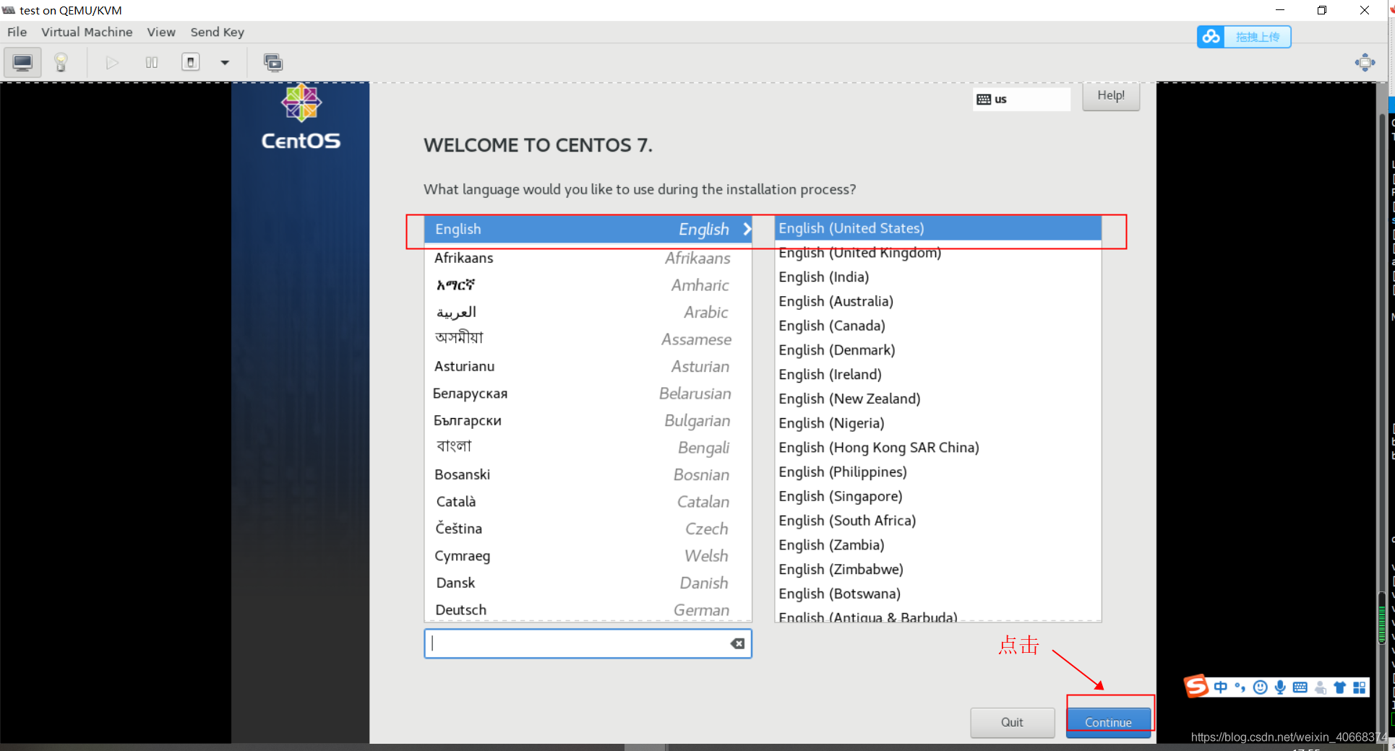Image resolution: width=1395 pixels, height=751 pixels.
Task: Select Čeština in the language list
Action: (588, 529)
